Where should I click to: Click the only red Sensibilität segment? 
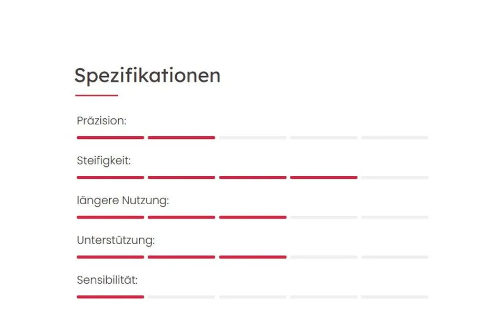(111, 297)
